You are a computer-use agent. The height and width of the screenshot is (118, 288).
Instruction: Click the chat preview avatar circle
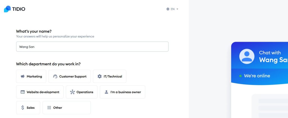click(x=247, y=56)
